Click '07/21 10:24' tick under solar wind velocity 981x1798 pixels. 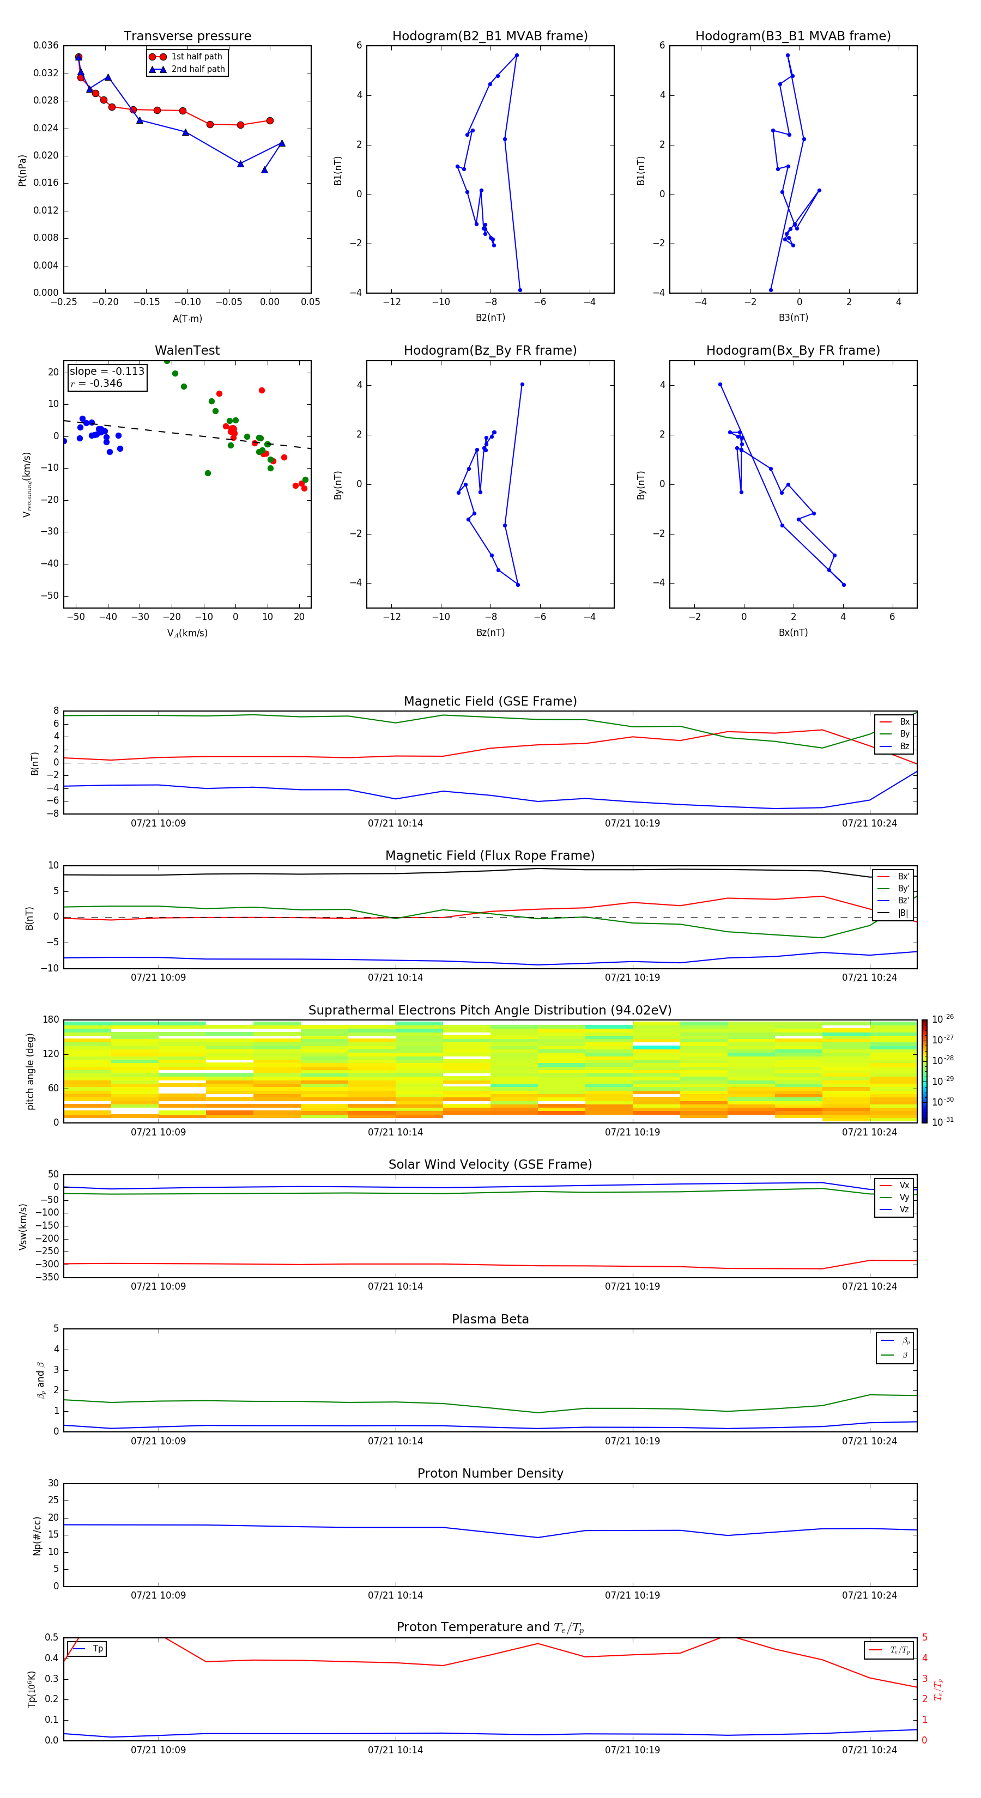tap(869, 1286)
